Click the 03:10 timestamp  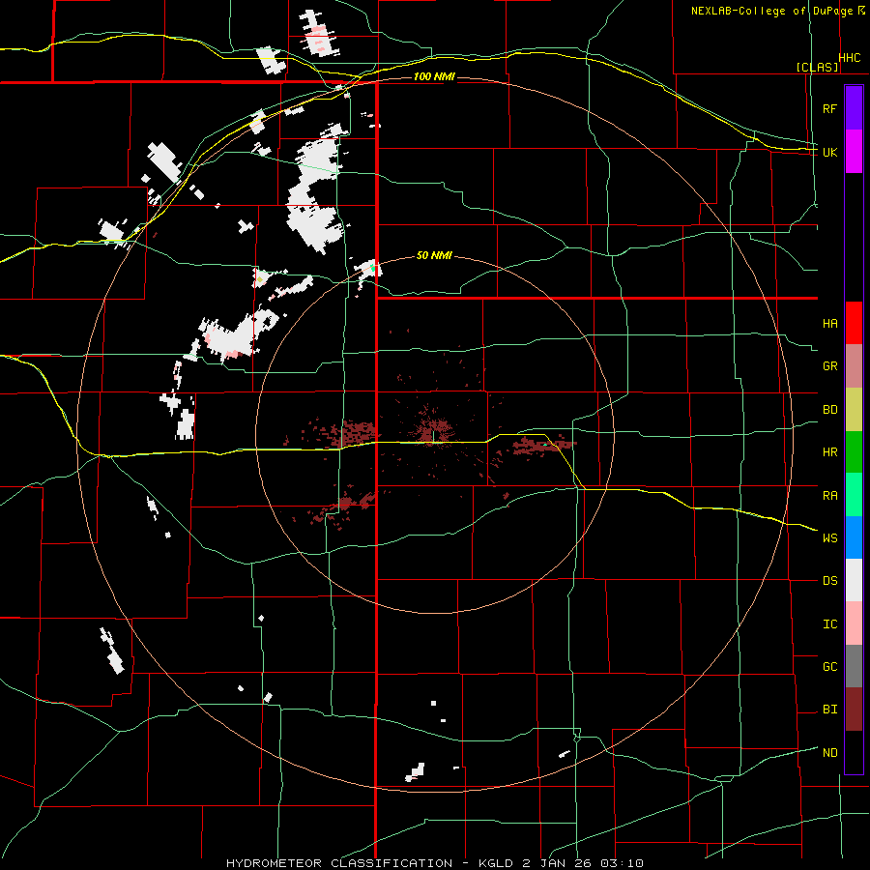[622, 863]
